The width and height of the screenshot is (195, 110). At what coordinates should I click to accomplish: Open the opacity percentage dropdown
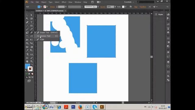[x=115, y=7]
